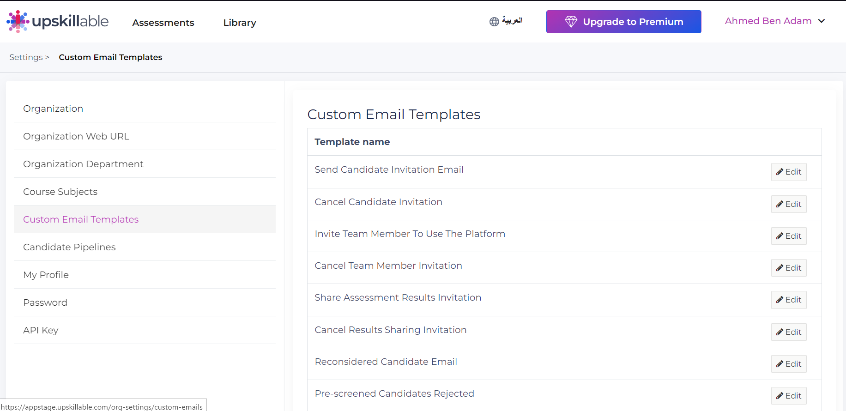Click Upgrade to Premium button
The image size is (846, 411).
[x=623, y=22]
